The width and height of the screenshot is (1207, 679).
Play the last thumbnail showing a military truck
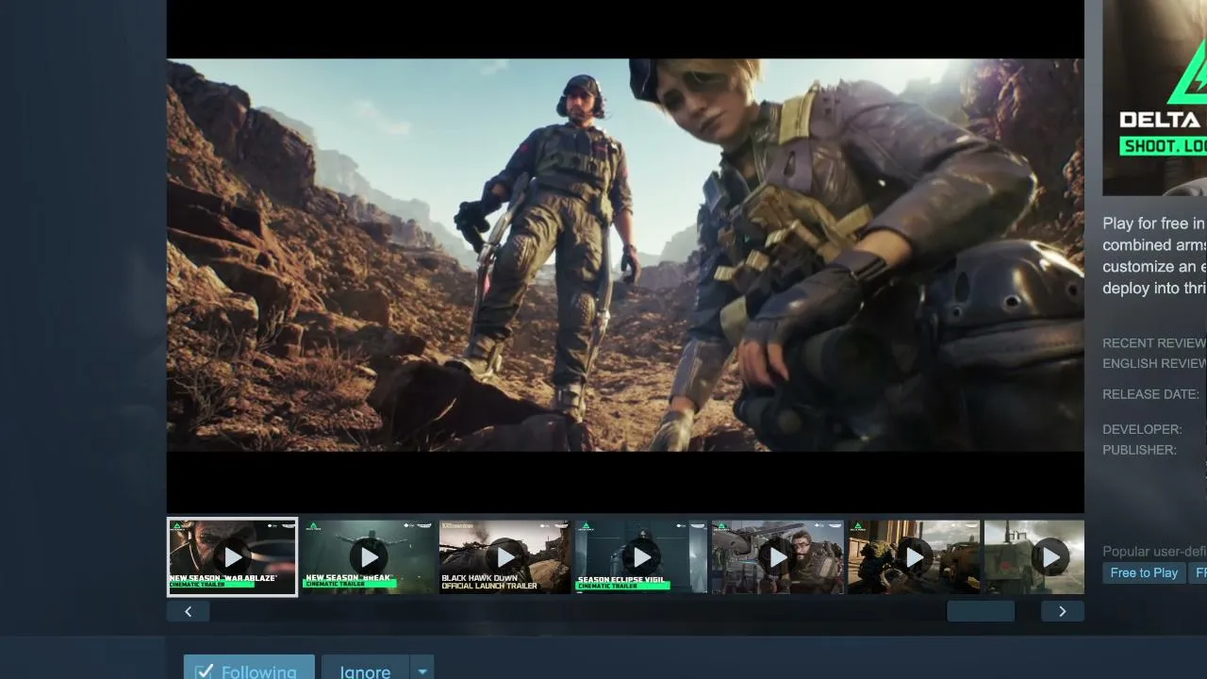tap(1034, 556)
